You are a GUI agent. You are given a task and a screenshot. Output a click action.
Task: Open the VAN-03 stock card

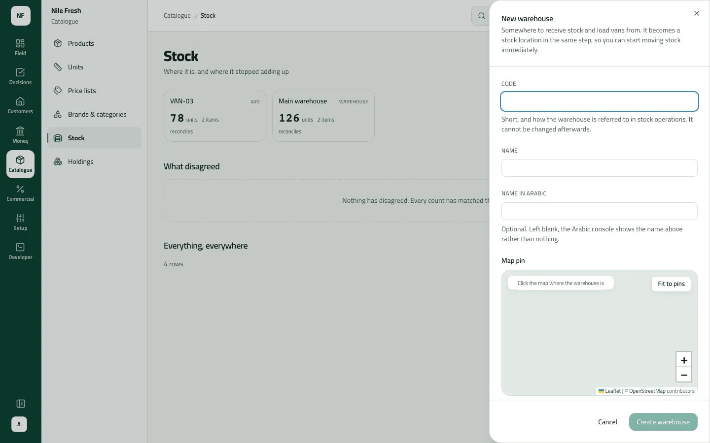point(215,116)
